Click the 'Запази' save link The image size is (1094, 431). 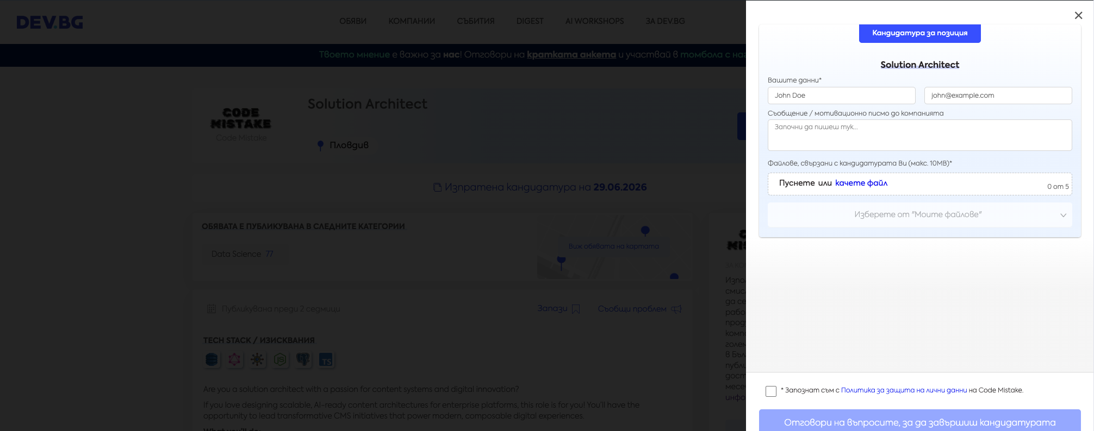pyautogui.click(x=552, y=308)
